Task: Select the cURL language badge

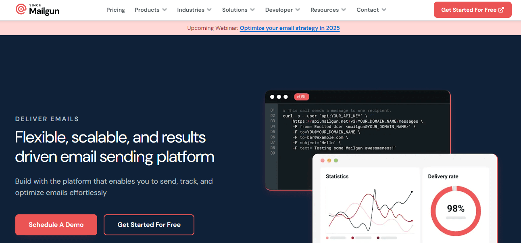Action: pyautogui.click(x=301, y=97)
